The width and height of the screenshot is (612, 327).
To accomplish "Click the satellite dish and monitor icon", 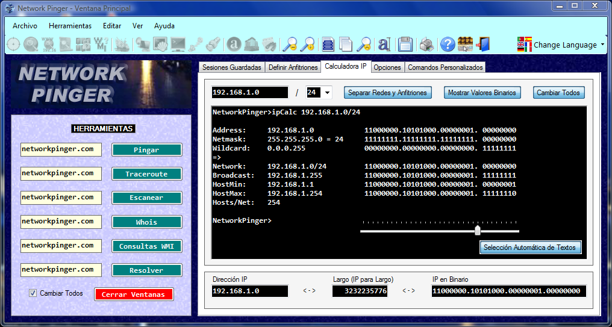I will [x=143, y=44].
